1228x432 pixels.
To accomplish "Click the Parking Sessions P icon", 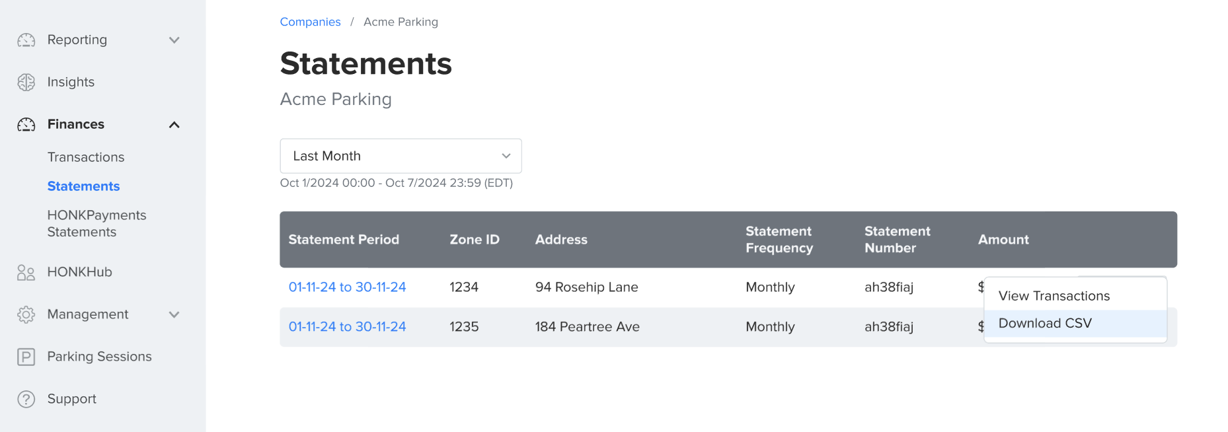I will [26, 356].
